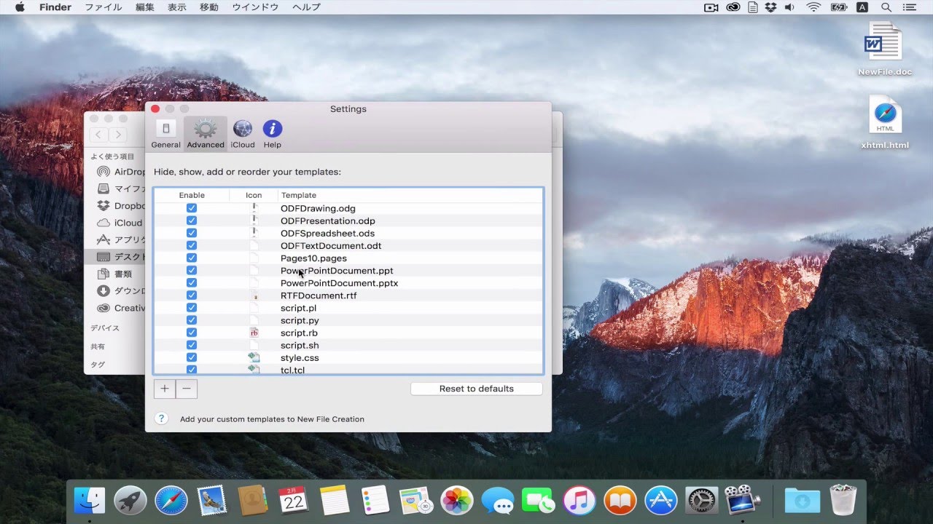Click the Enable column header
Viewport: 933px width, 524px height.
192,195
